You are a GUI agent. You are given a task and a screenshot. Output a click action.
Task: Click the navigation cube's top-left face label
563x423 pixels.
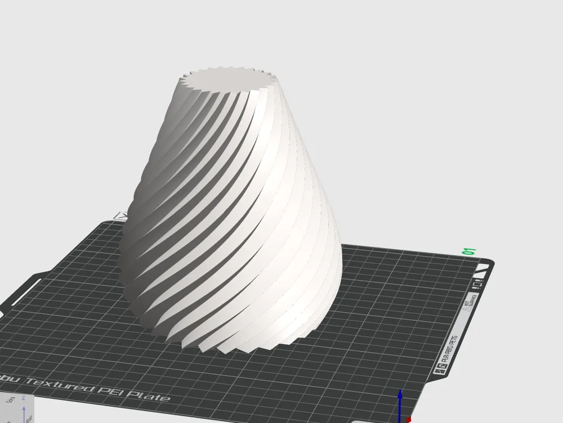(11, 399)
